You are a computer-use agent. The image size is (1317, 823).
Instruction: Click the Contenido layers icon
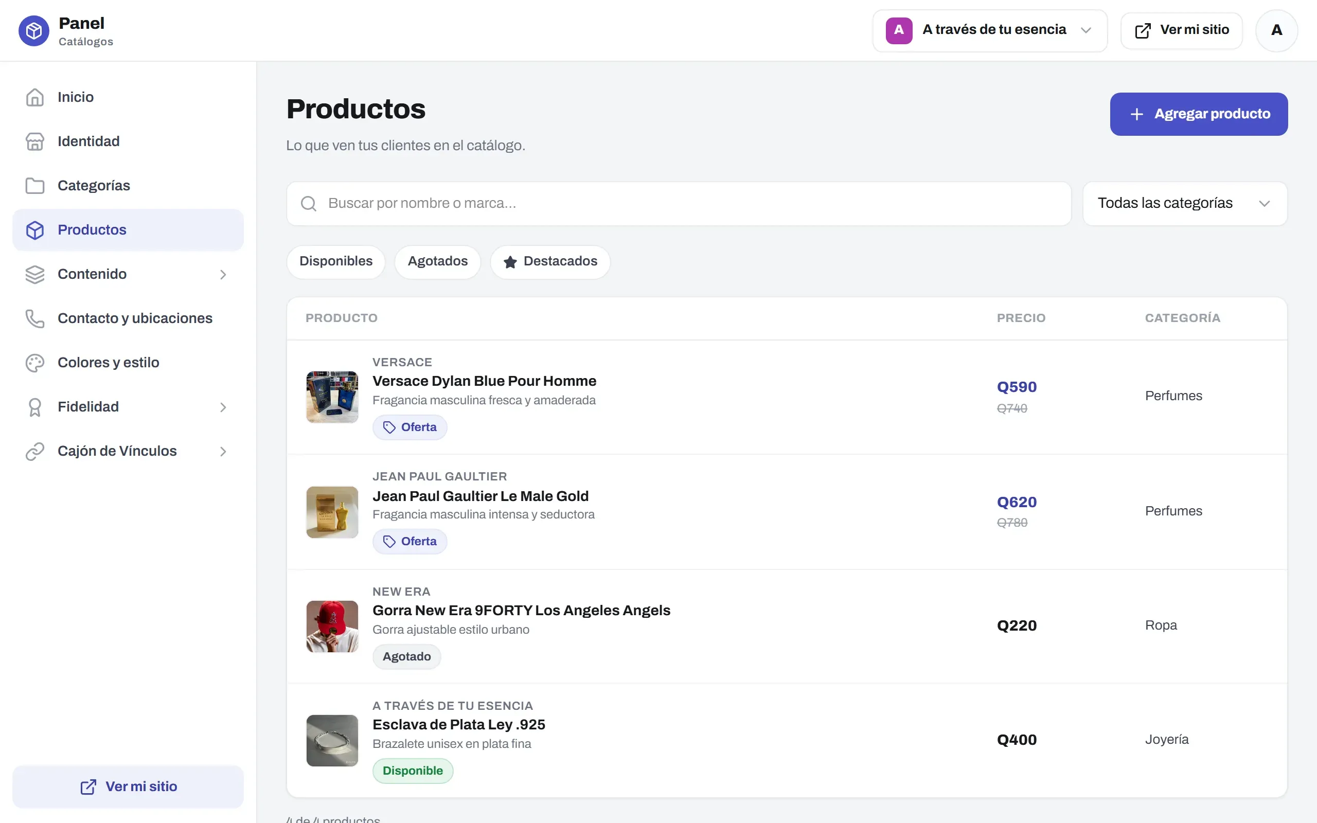pyautogui.click(x=35, y=274)
